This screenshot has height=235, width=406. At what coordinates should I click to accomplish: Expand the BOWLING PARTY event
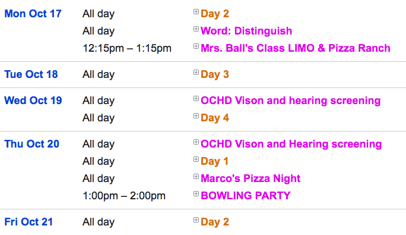pyautogui.click(x=196, y=194)
